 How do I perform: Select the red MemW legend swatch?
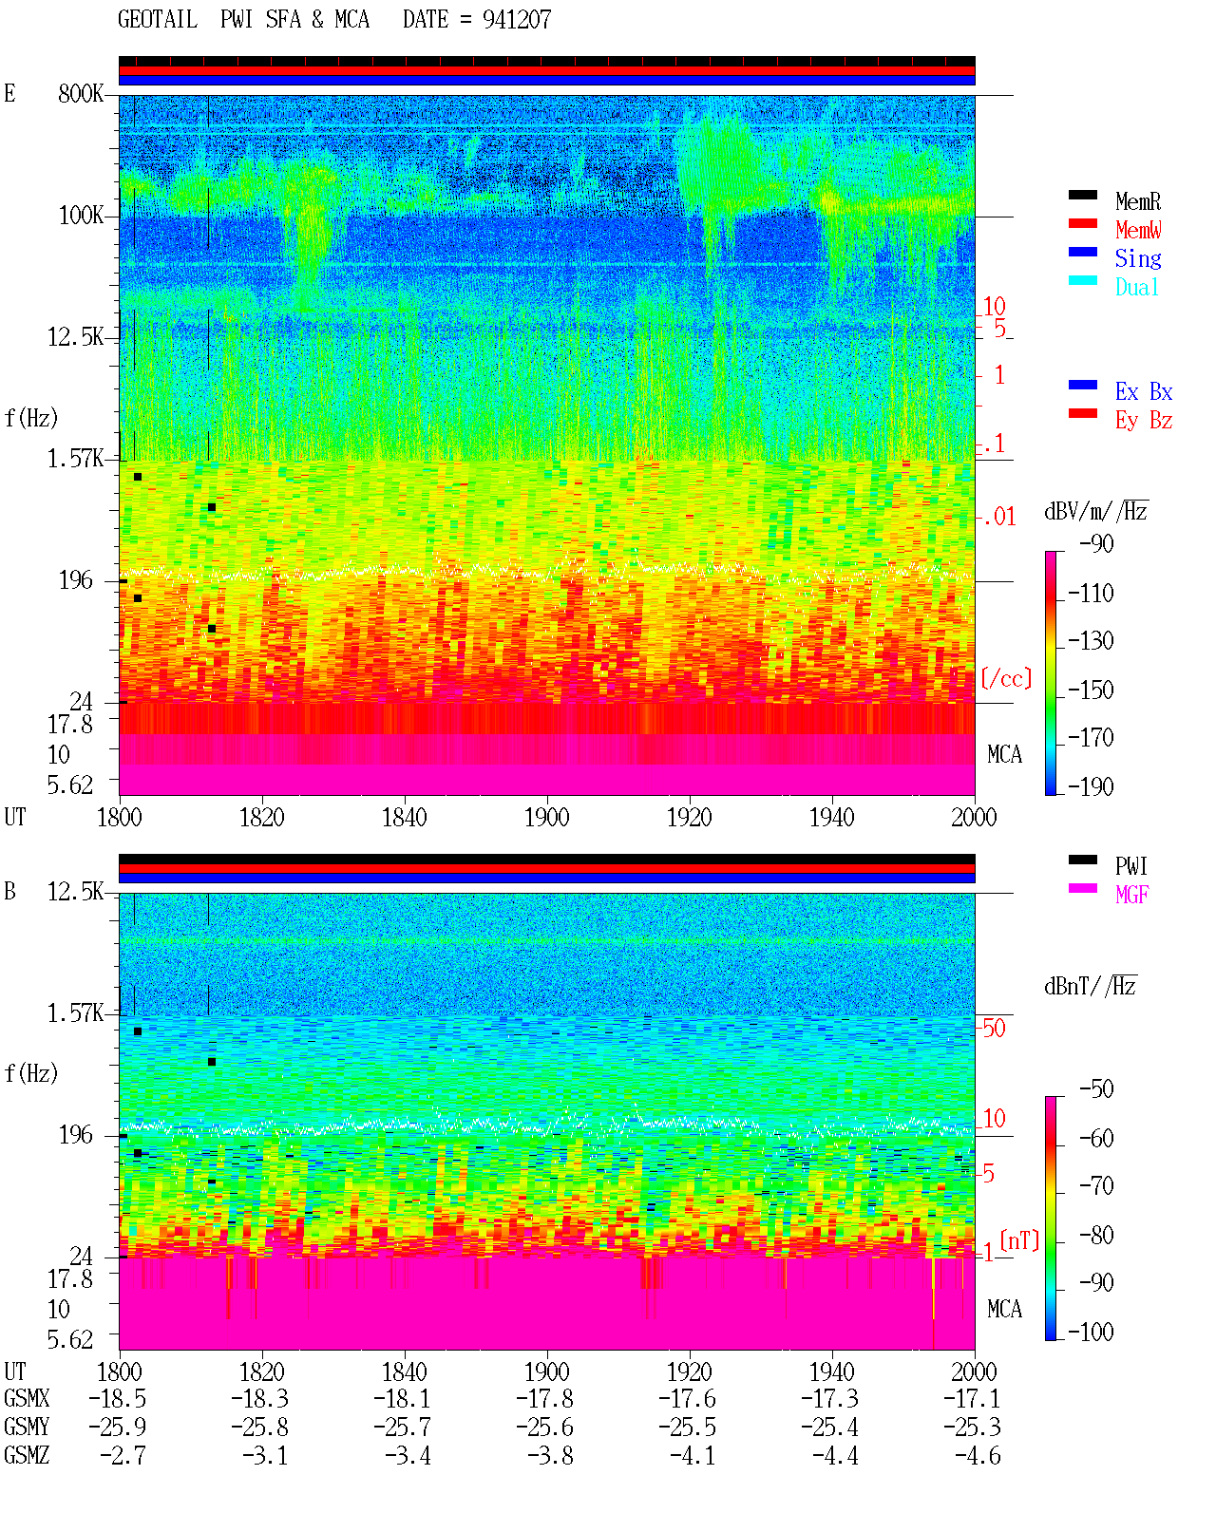pyautogui.click(x=1083, y=223)
